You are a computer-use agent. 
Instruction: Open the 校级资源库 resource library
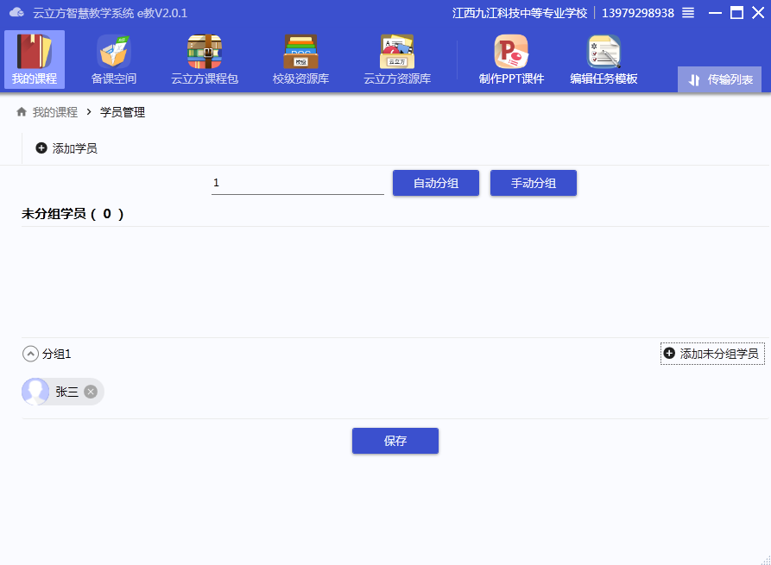[300, 53]
